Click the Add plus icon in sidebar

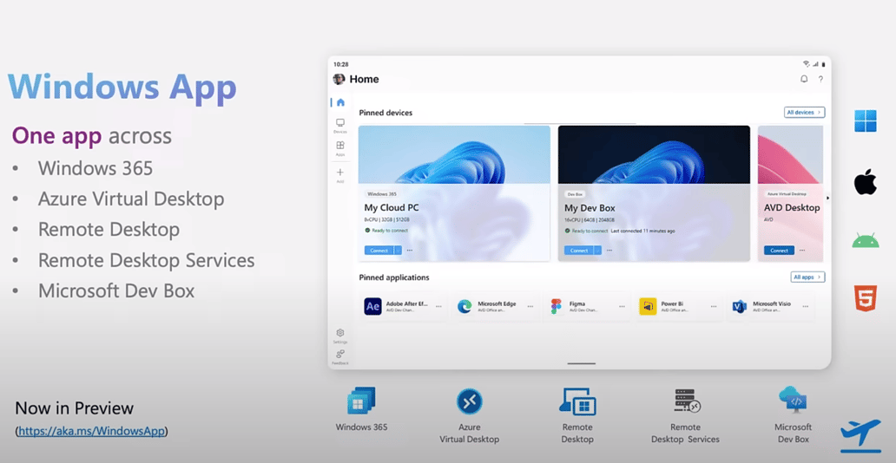[340, 174]
